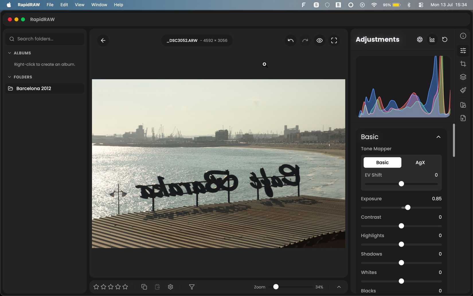Toggle the histogram display icon
This screenshot has height=296, width=473.
point(432,40)
